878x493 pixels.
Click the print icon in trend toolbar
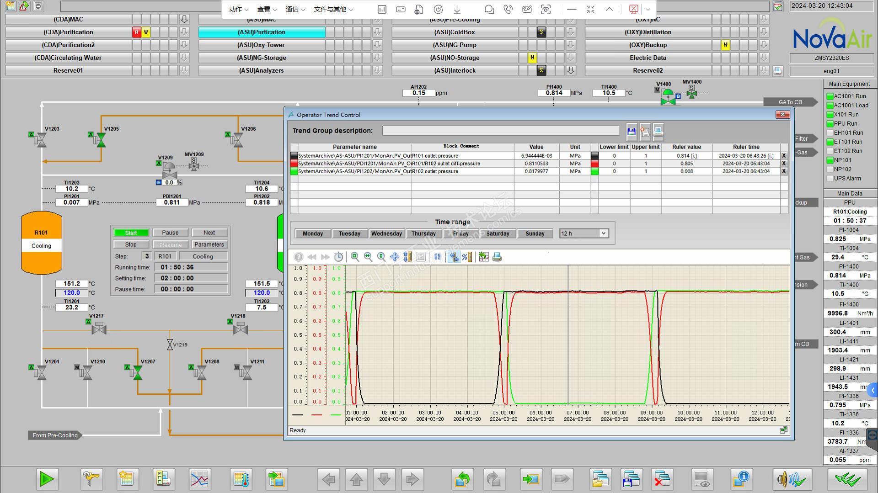click(x=497, y=257)
